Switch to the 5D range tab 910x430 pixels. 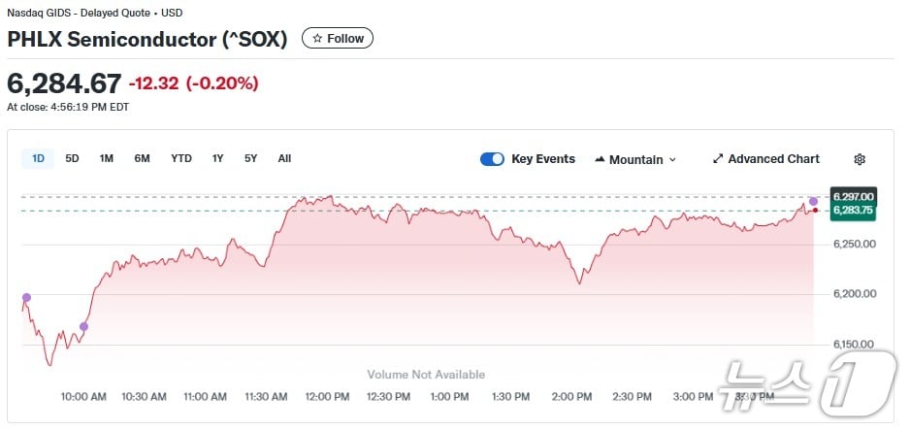(73, 158)
